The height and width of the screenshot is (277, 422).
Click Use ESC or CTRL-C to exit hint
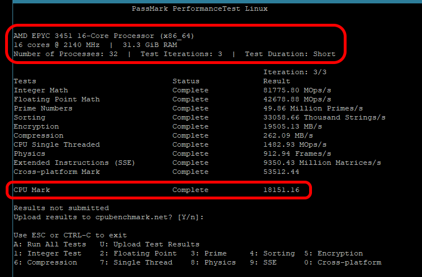(70, 235)
